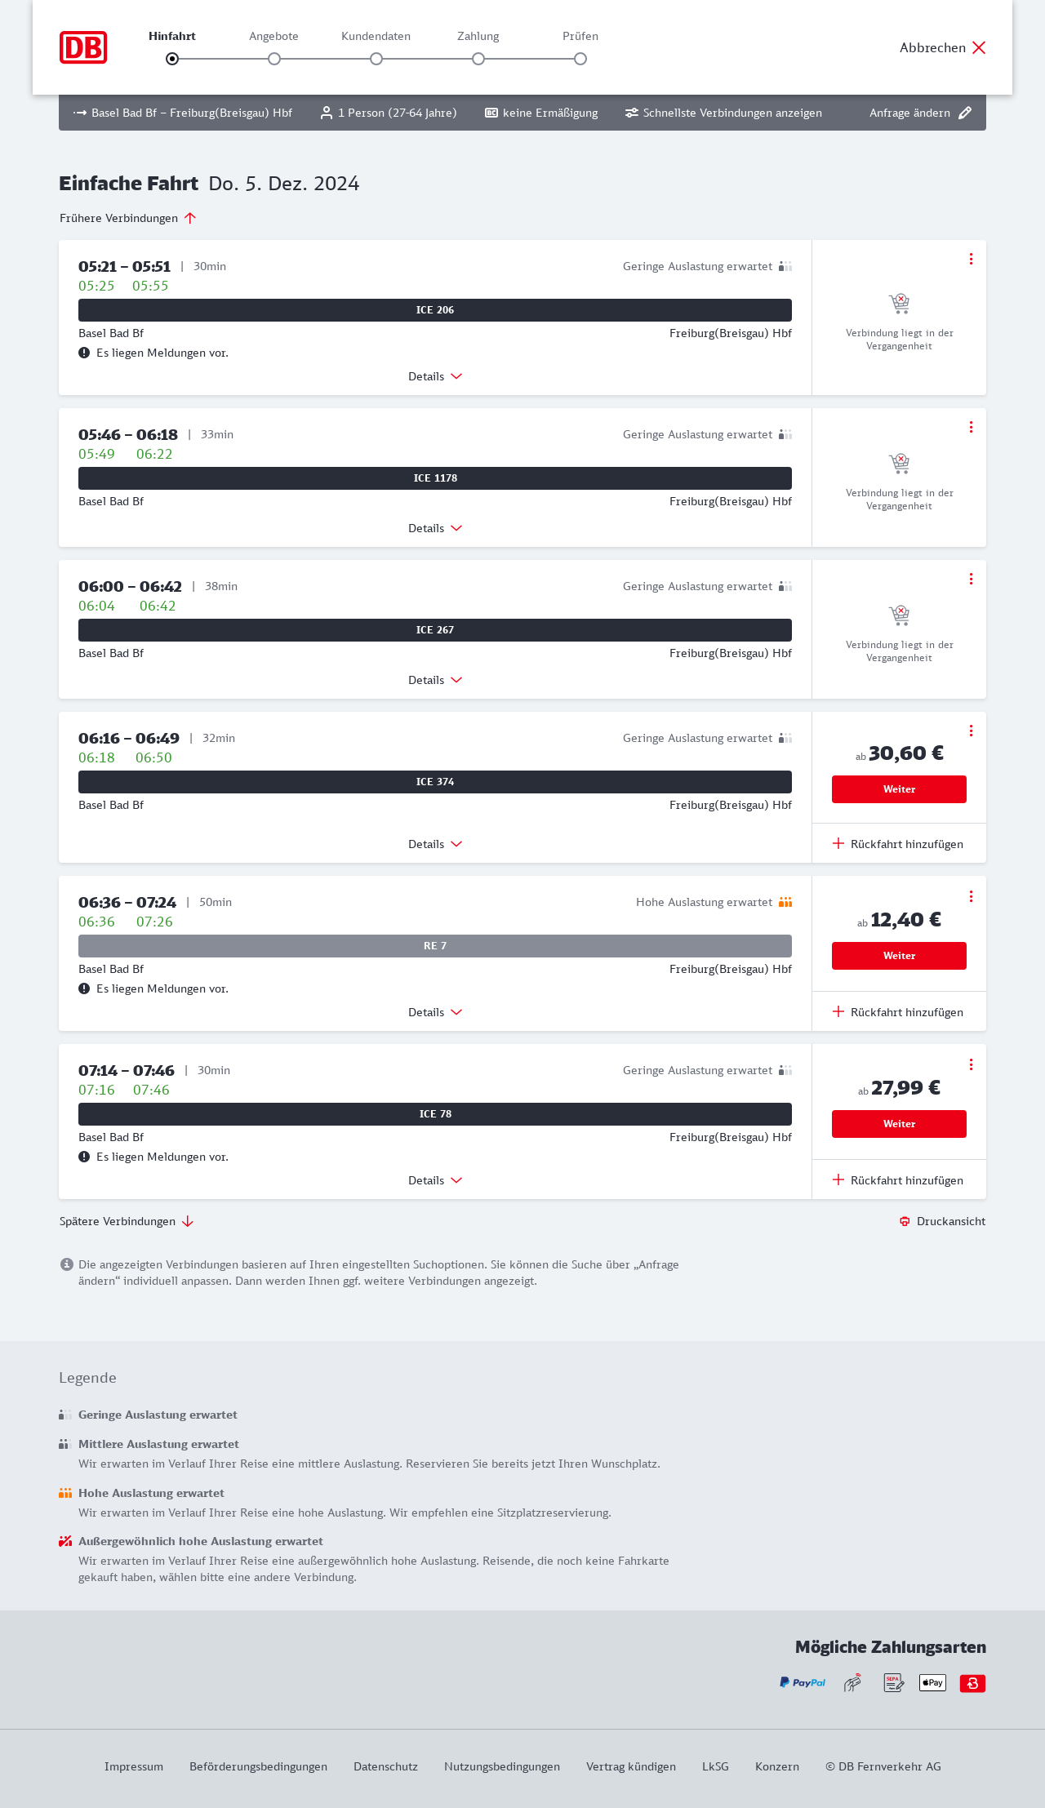Viewport: 1045px width, 1808px height.
Task: Expand Details for ICE 374 connection
Action: [435, 844]
